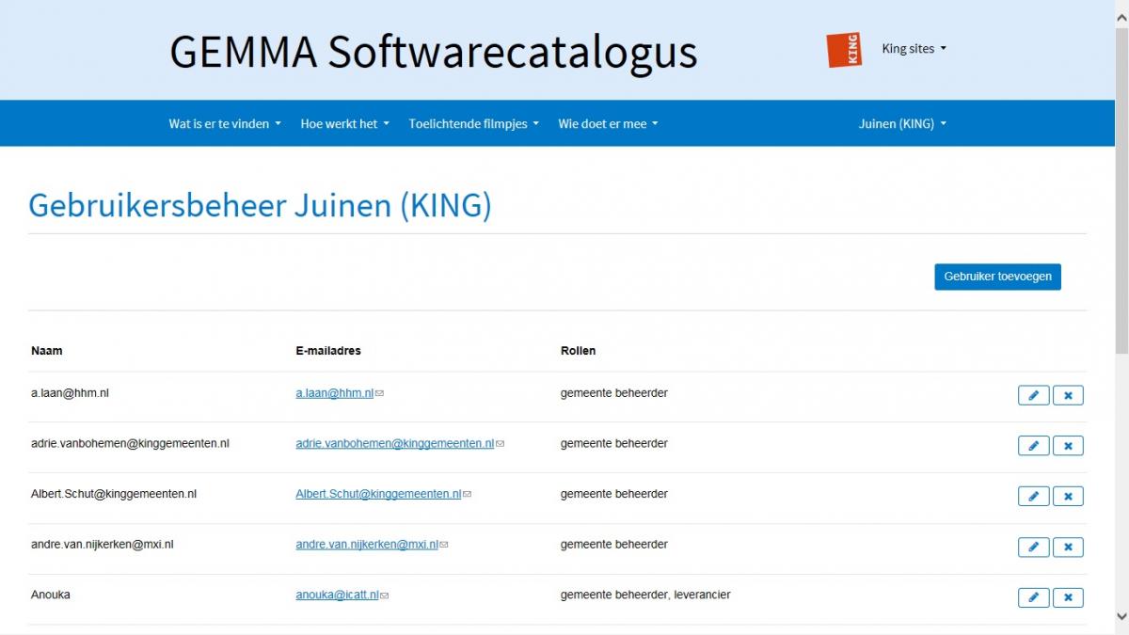This screenshot has width=1129, height=635.
Task: Open the Wie doet er mee menu
Action: (x=608, y=123)
